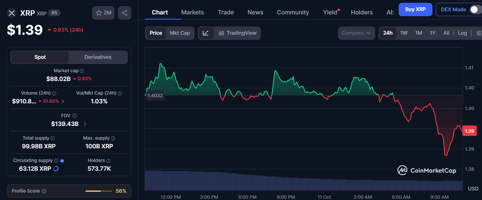Toggle DEX Mode switch
This screenshot has width=482, height=200.
coord(475,10)
